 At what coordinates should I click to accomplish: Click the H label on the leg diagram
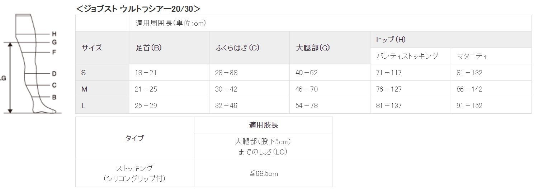[54, 34]
